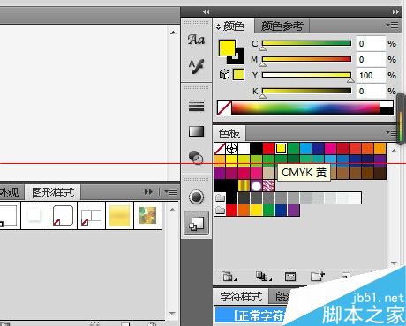Click the Y value field showing 100
This screenshot has width=406, height=326.
371,76
